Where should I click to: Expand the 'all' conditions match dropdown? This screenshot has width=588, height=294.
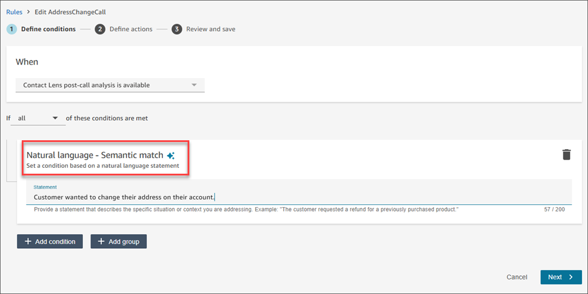click(38, 118)
